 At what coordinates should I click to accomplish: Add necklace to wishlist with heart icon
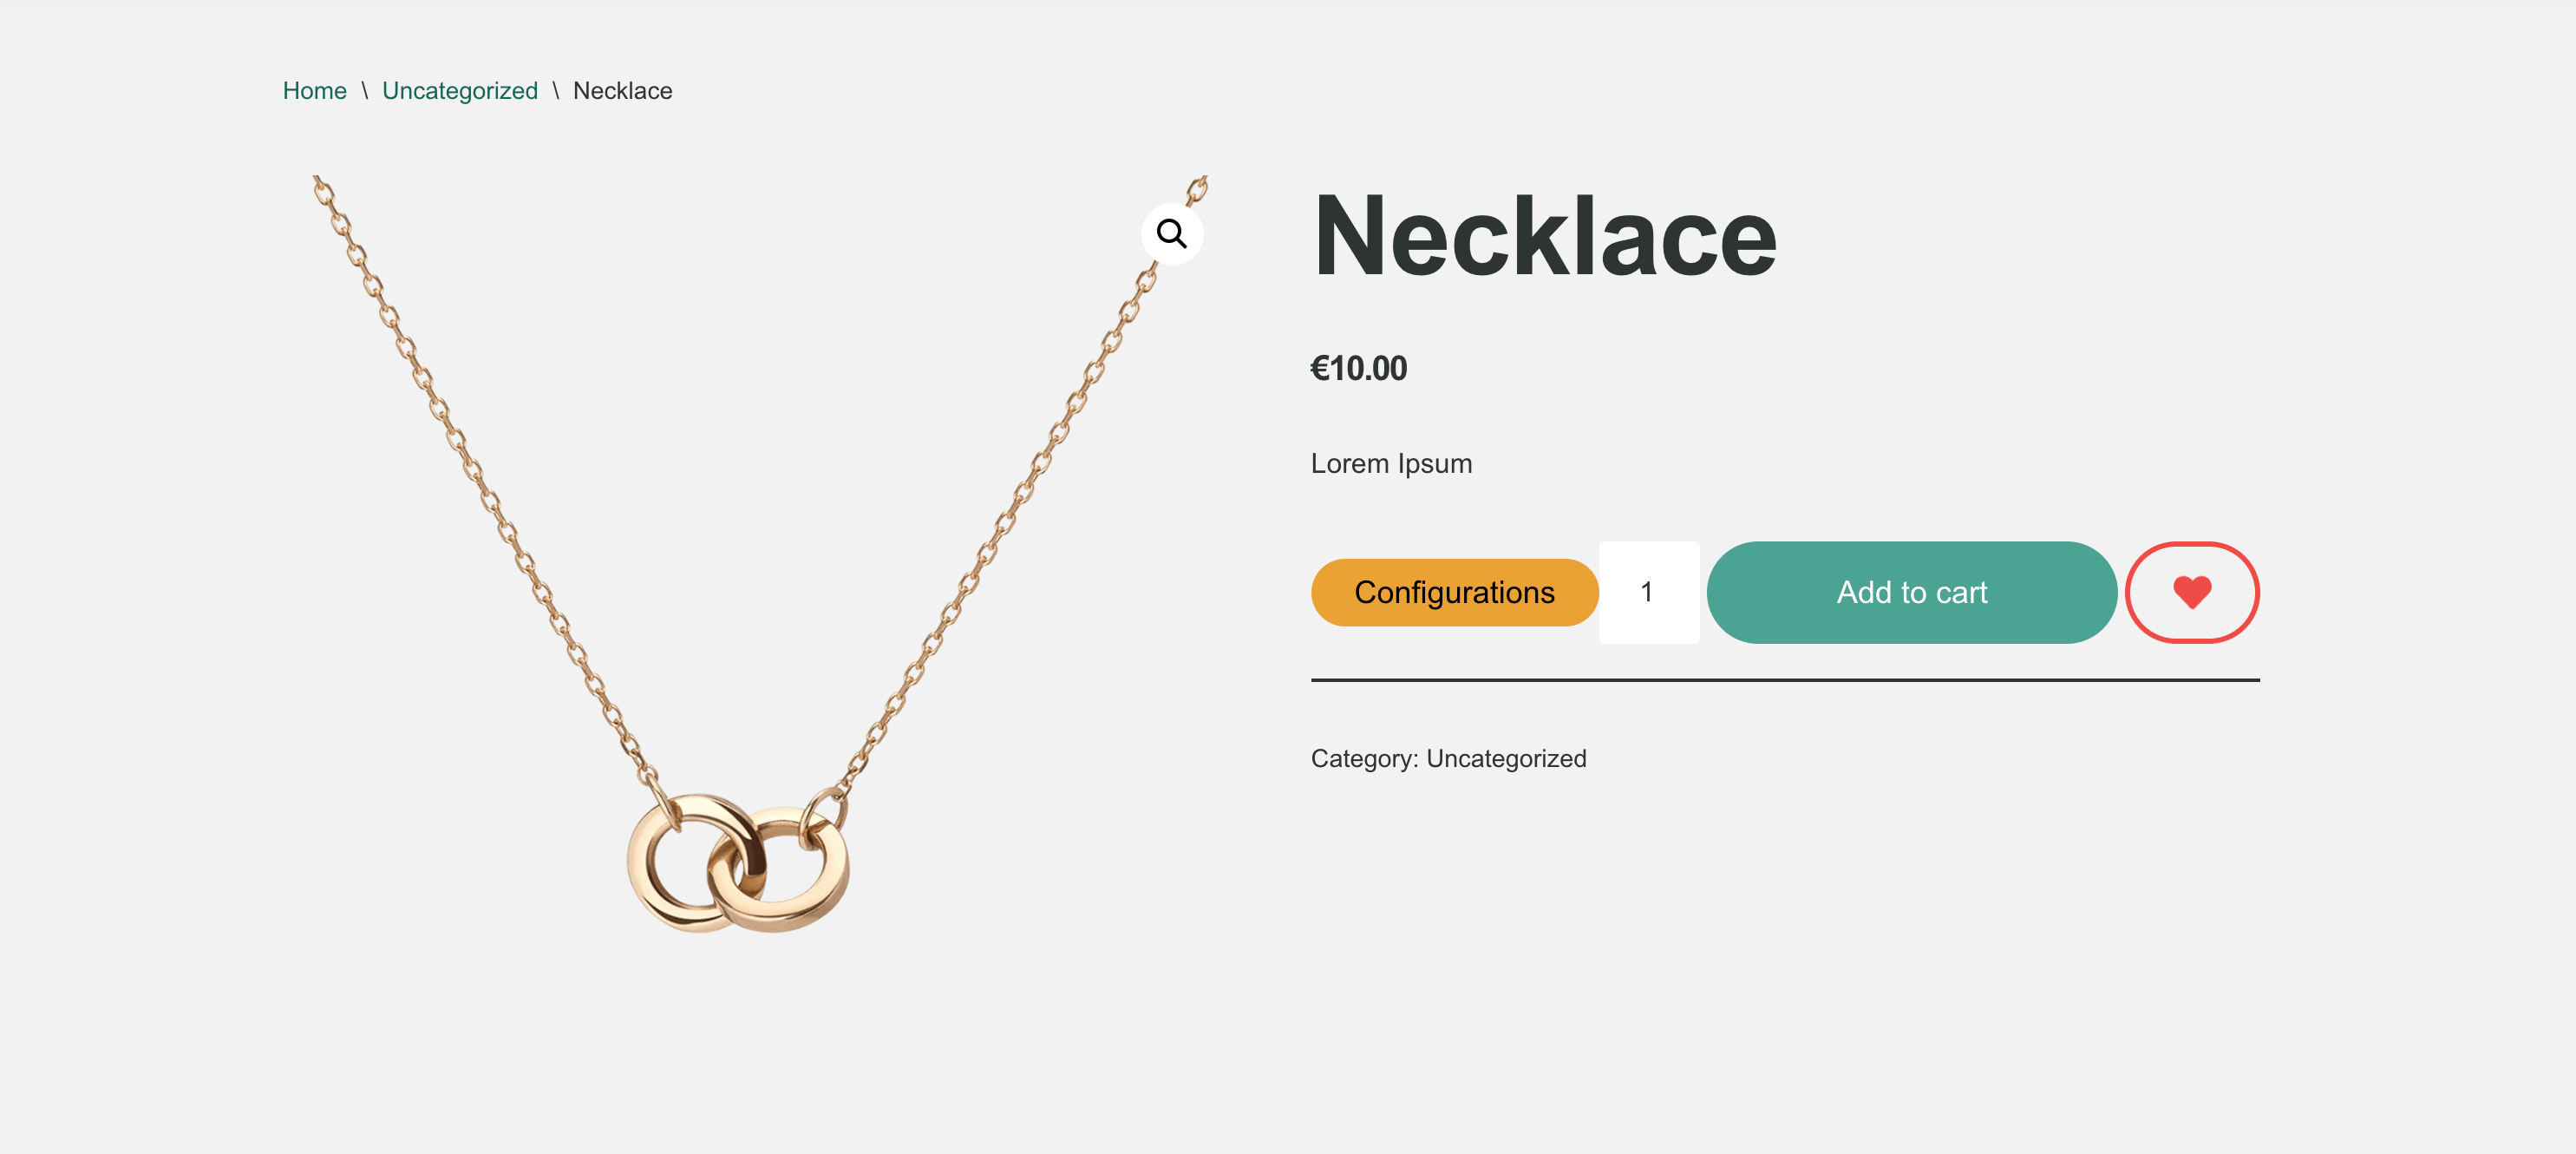pyautogui.click(x=2191, y=592)
